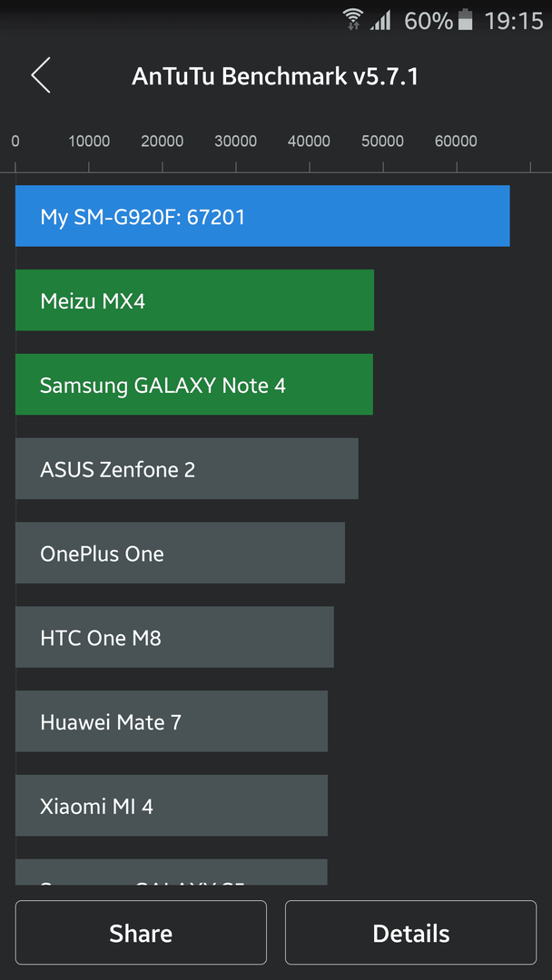The height and width of the screenshot is (980, 552).
Task: Select the Meizu MX4 bar
Action: (194, 300)
